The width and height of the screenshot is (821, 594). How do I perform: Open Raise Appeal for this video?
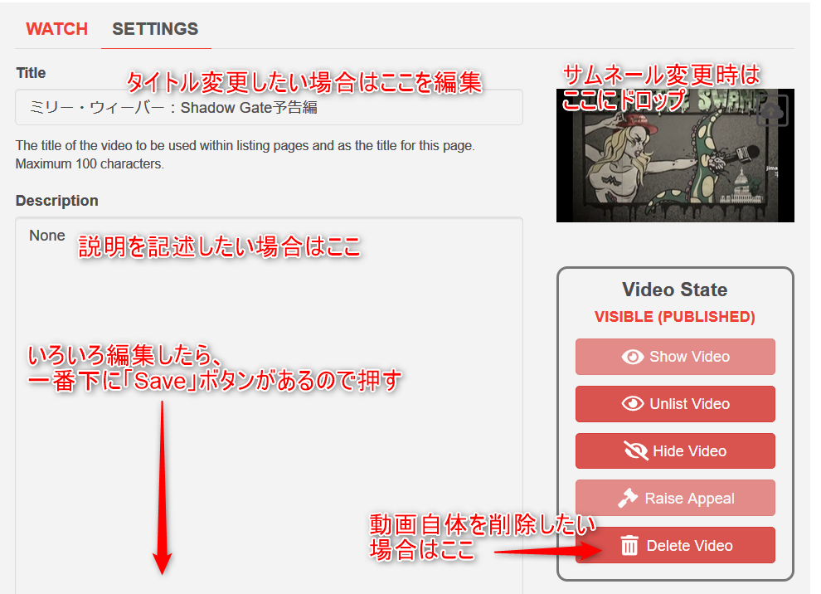point(675,498)
